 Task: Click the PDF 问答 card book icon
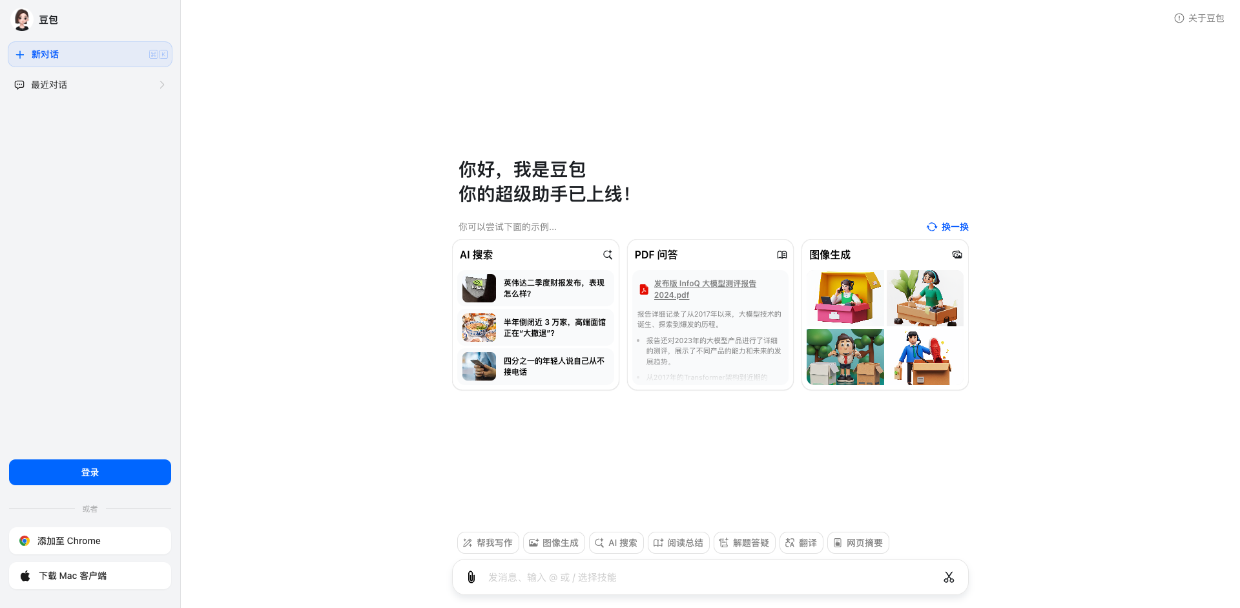tap(782, 255)
